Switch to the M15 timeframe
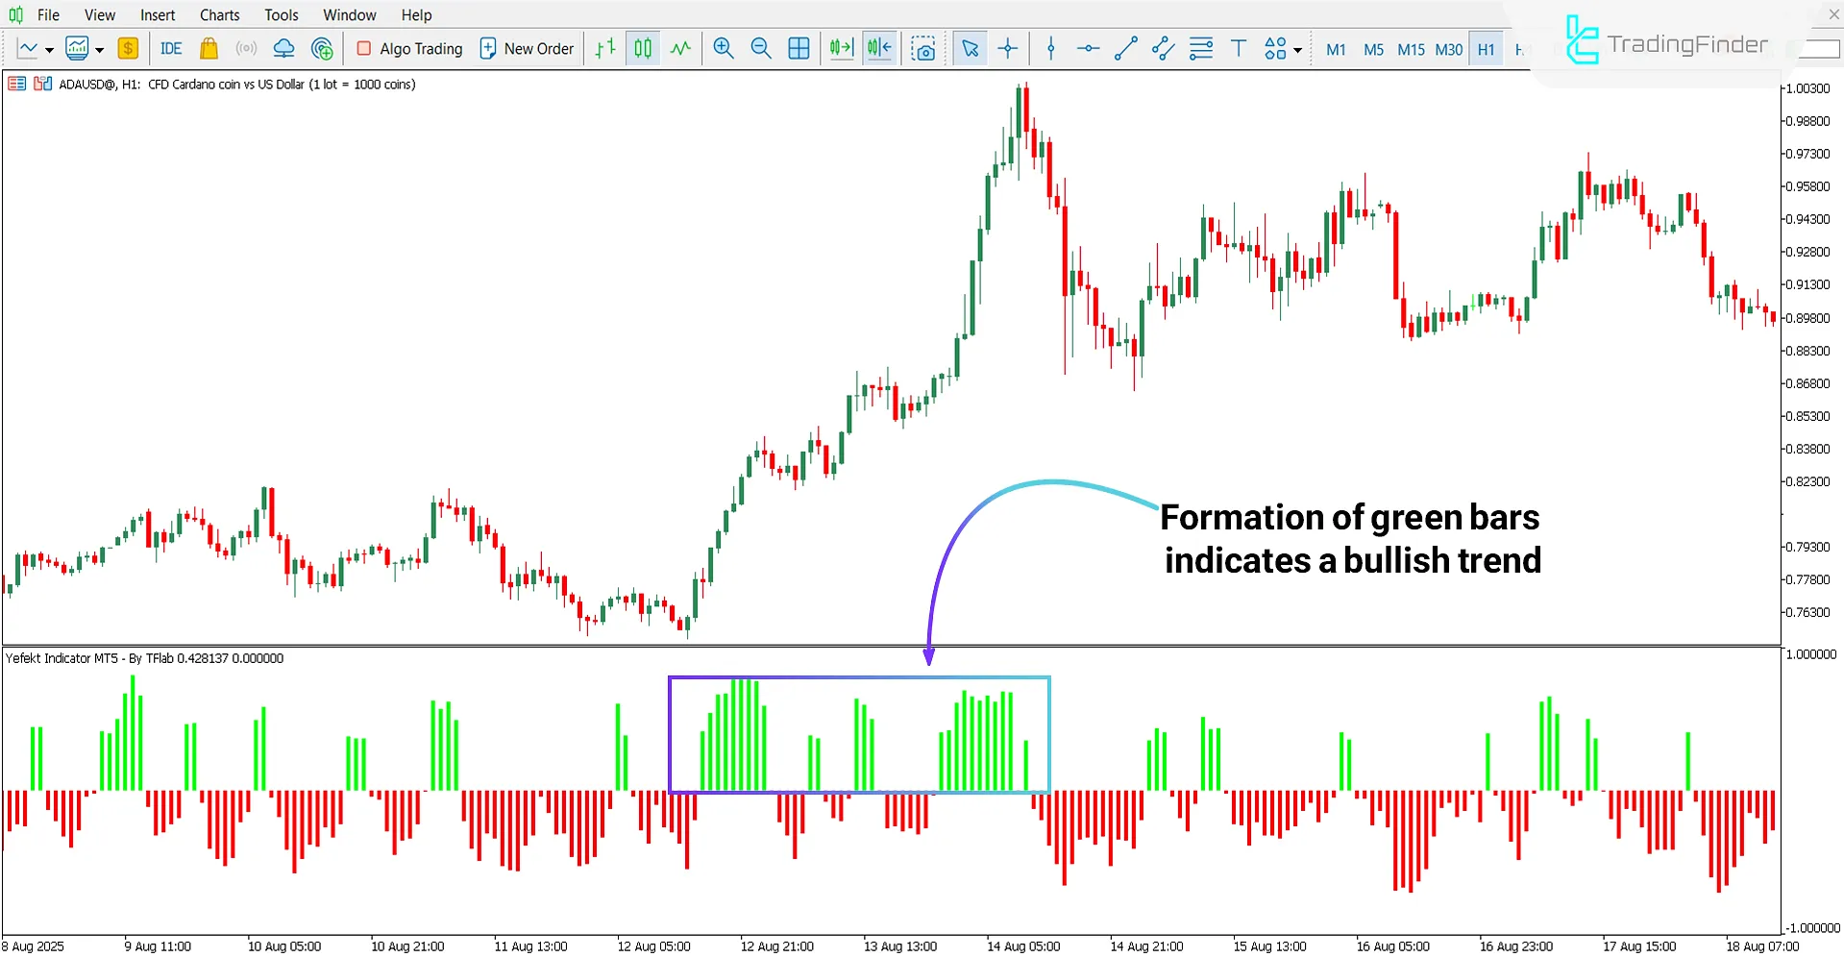 coord(1411,49)
